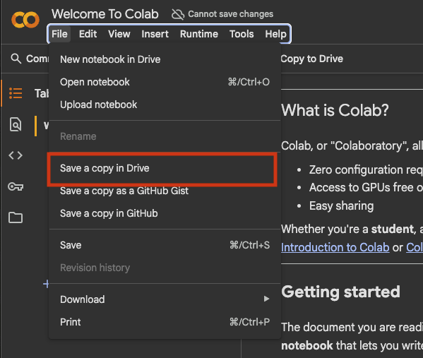Click the Welcome To Colab notebook title
Image resolution: width=423 pixels, height=358 pixels.
pyautogui.click(x=105, y=14)
